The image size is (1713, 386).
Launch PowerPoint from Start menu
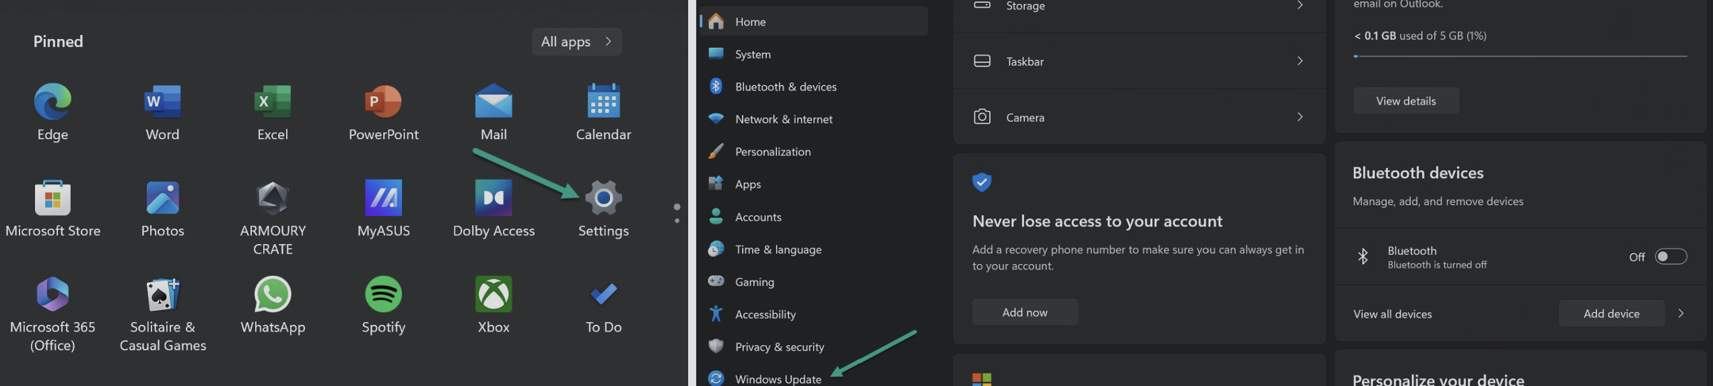(383, 102)
